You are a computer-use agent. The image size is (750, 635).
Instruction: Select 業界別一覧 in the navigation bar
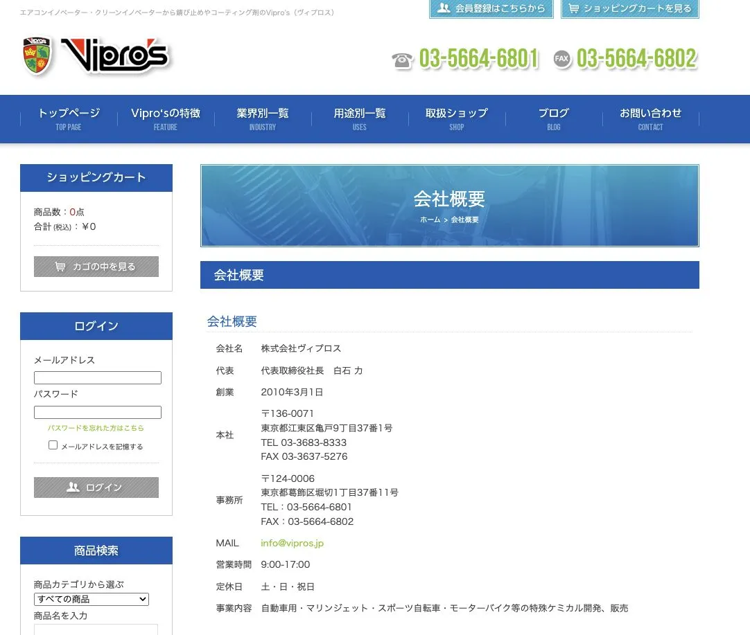pos(263,118)
